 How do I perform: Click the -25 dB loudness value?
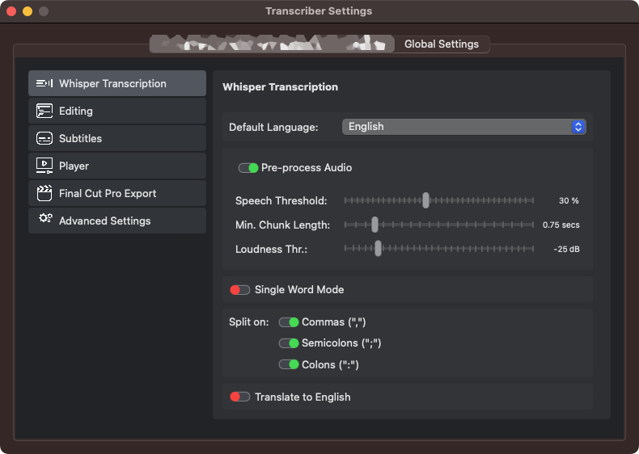click(566, 249)
